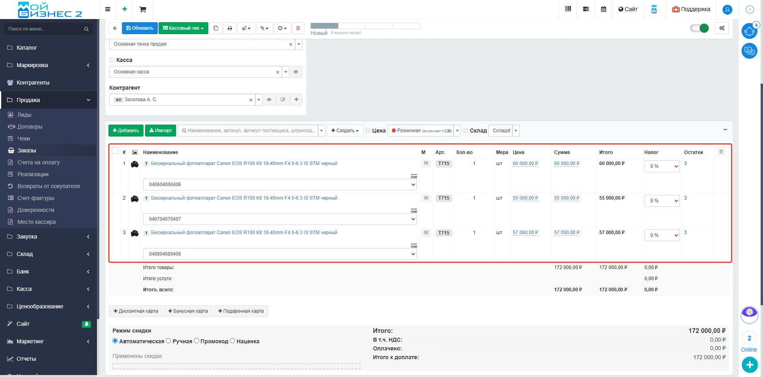Select the Промокод discount mode
The height and width of the screenshot is (377, 763).
tap(196, 341)
